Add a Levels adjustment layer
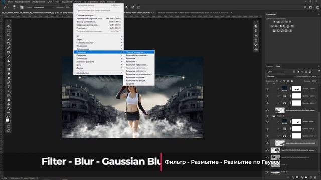 tap(278, 22)
